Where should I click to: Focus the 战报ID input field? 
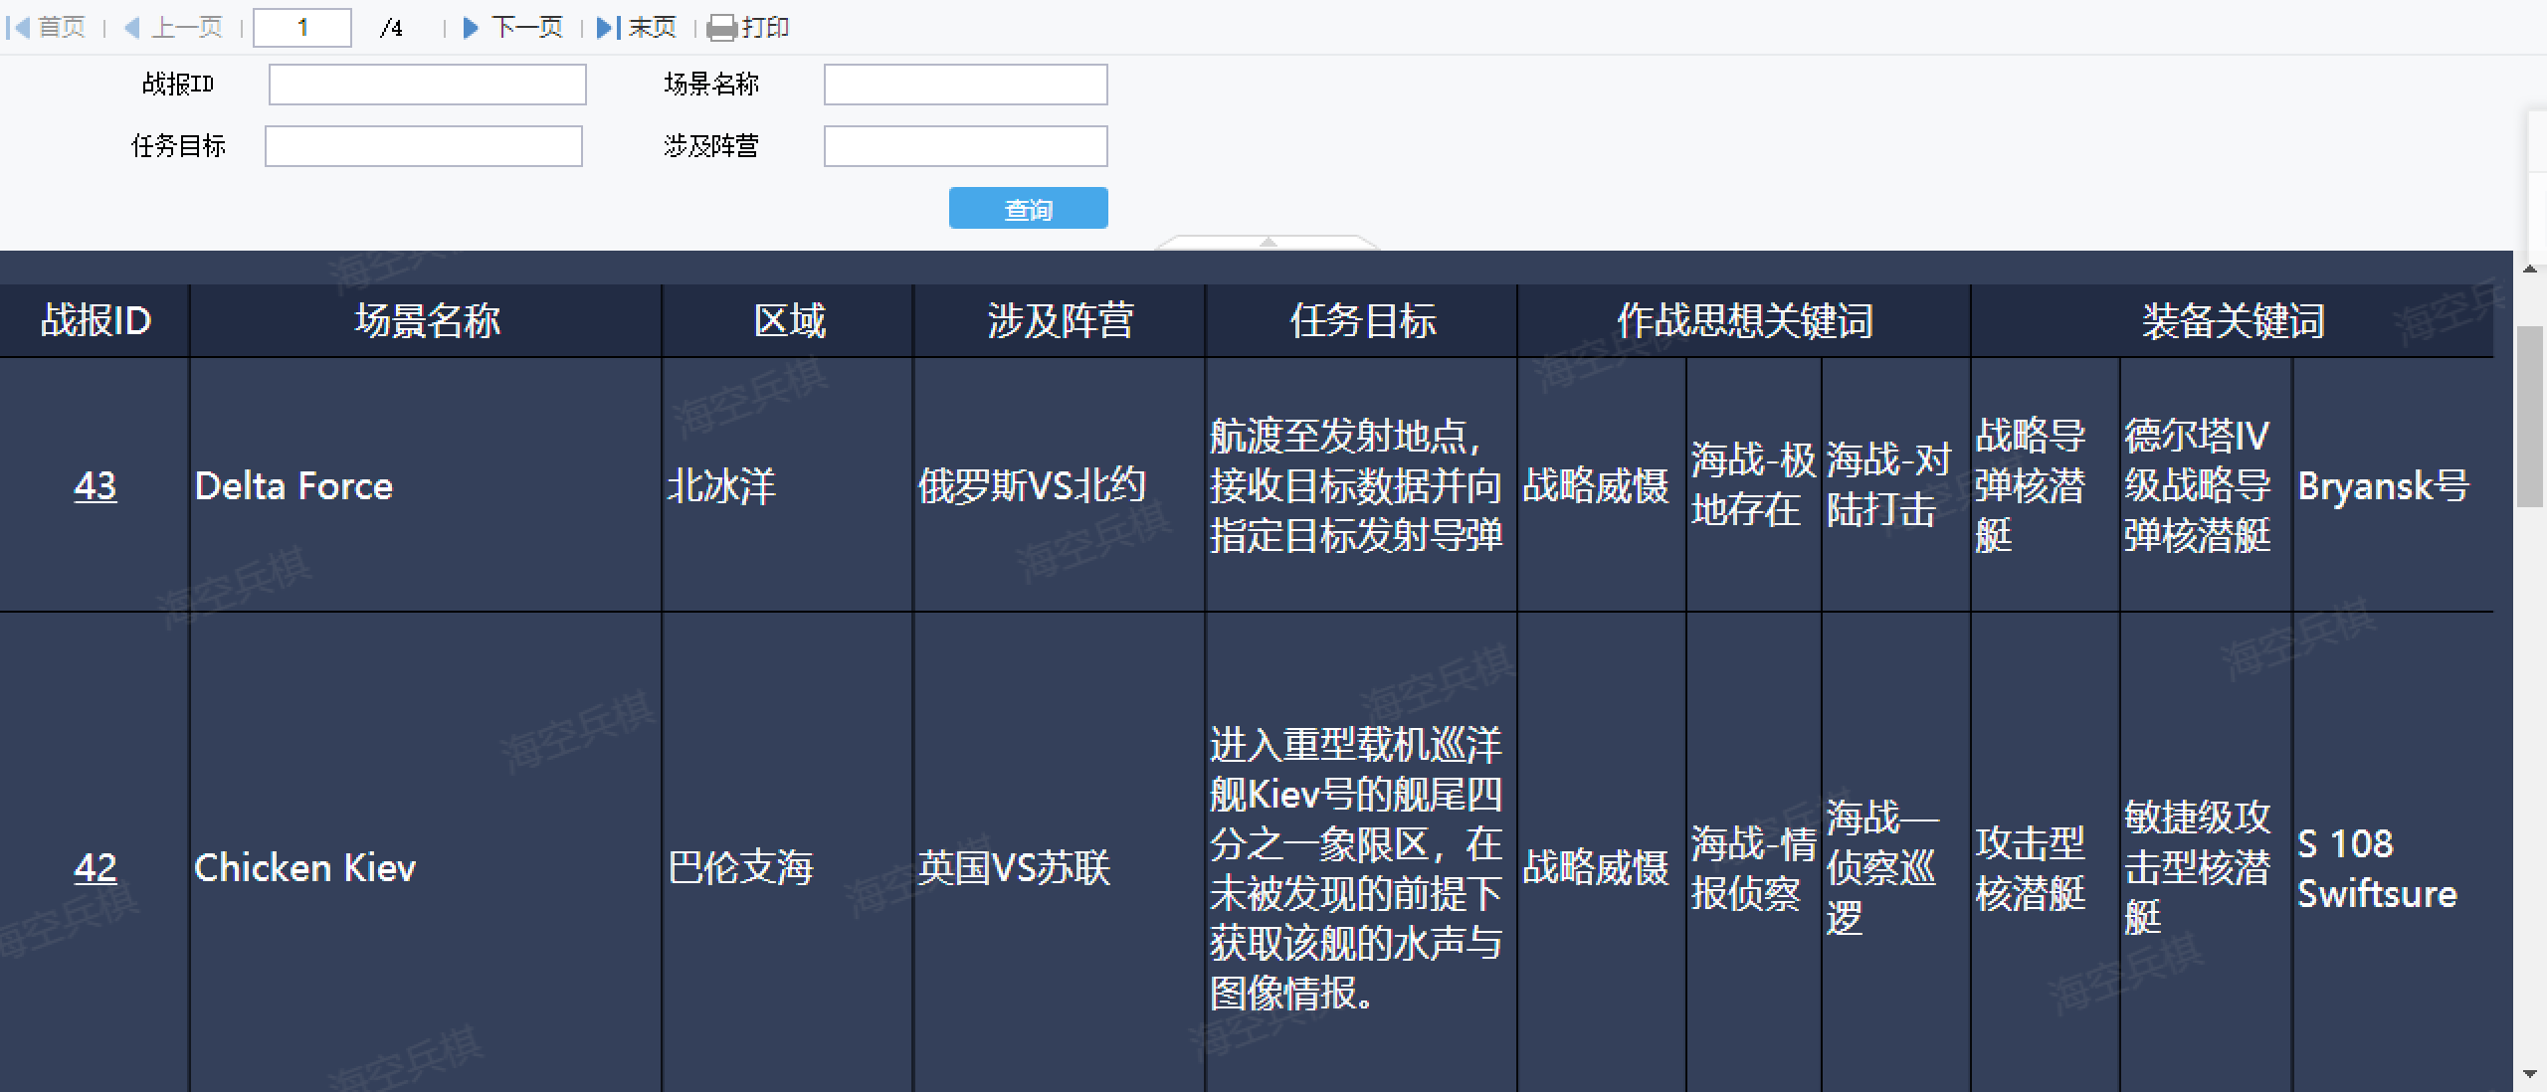[x=427, y=85]
